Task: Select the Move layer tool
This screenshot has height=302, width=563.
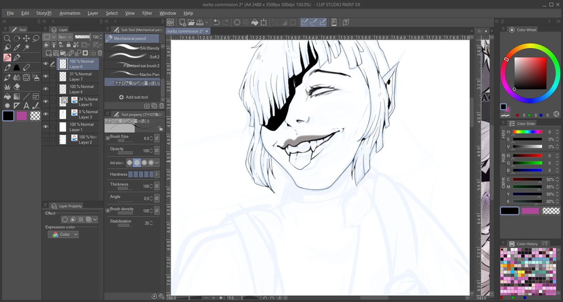Action: (26, 38)
